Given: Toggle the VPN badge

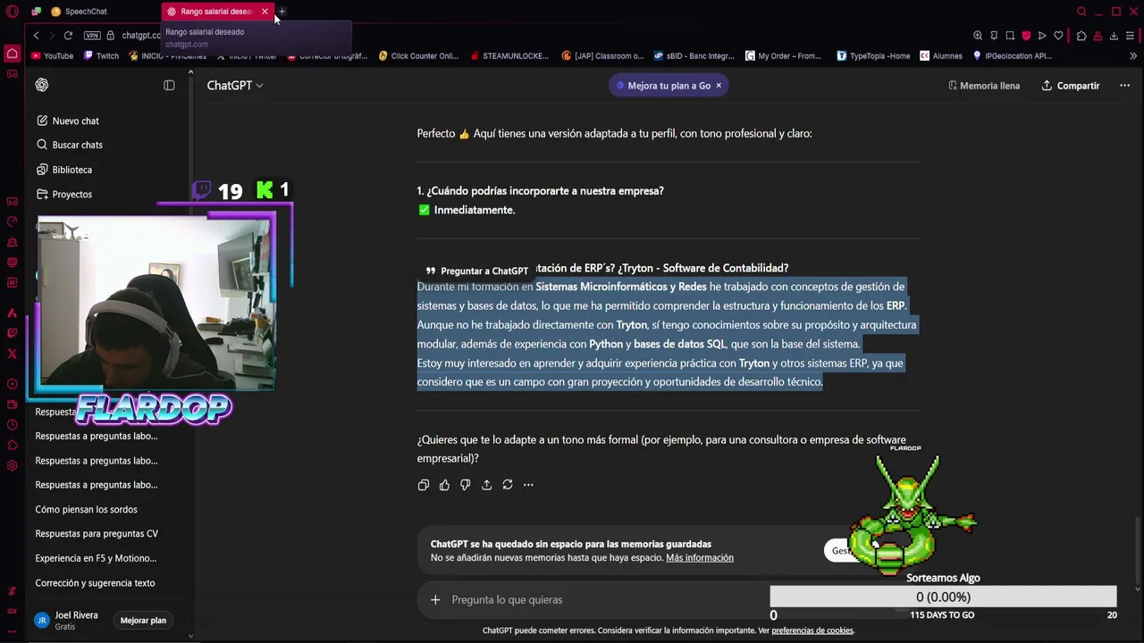Looking at the screenshot, I should [92, 36].
